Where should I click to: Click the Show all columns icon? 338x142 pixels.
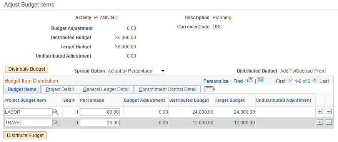pos(210,89)
